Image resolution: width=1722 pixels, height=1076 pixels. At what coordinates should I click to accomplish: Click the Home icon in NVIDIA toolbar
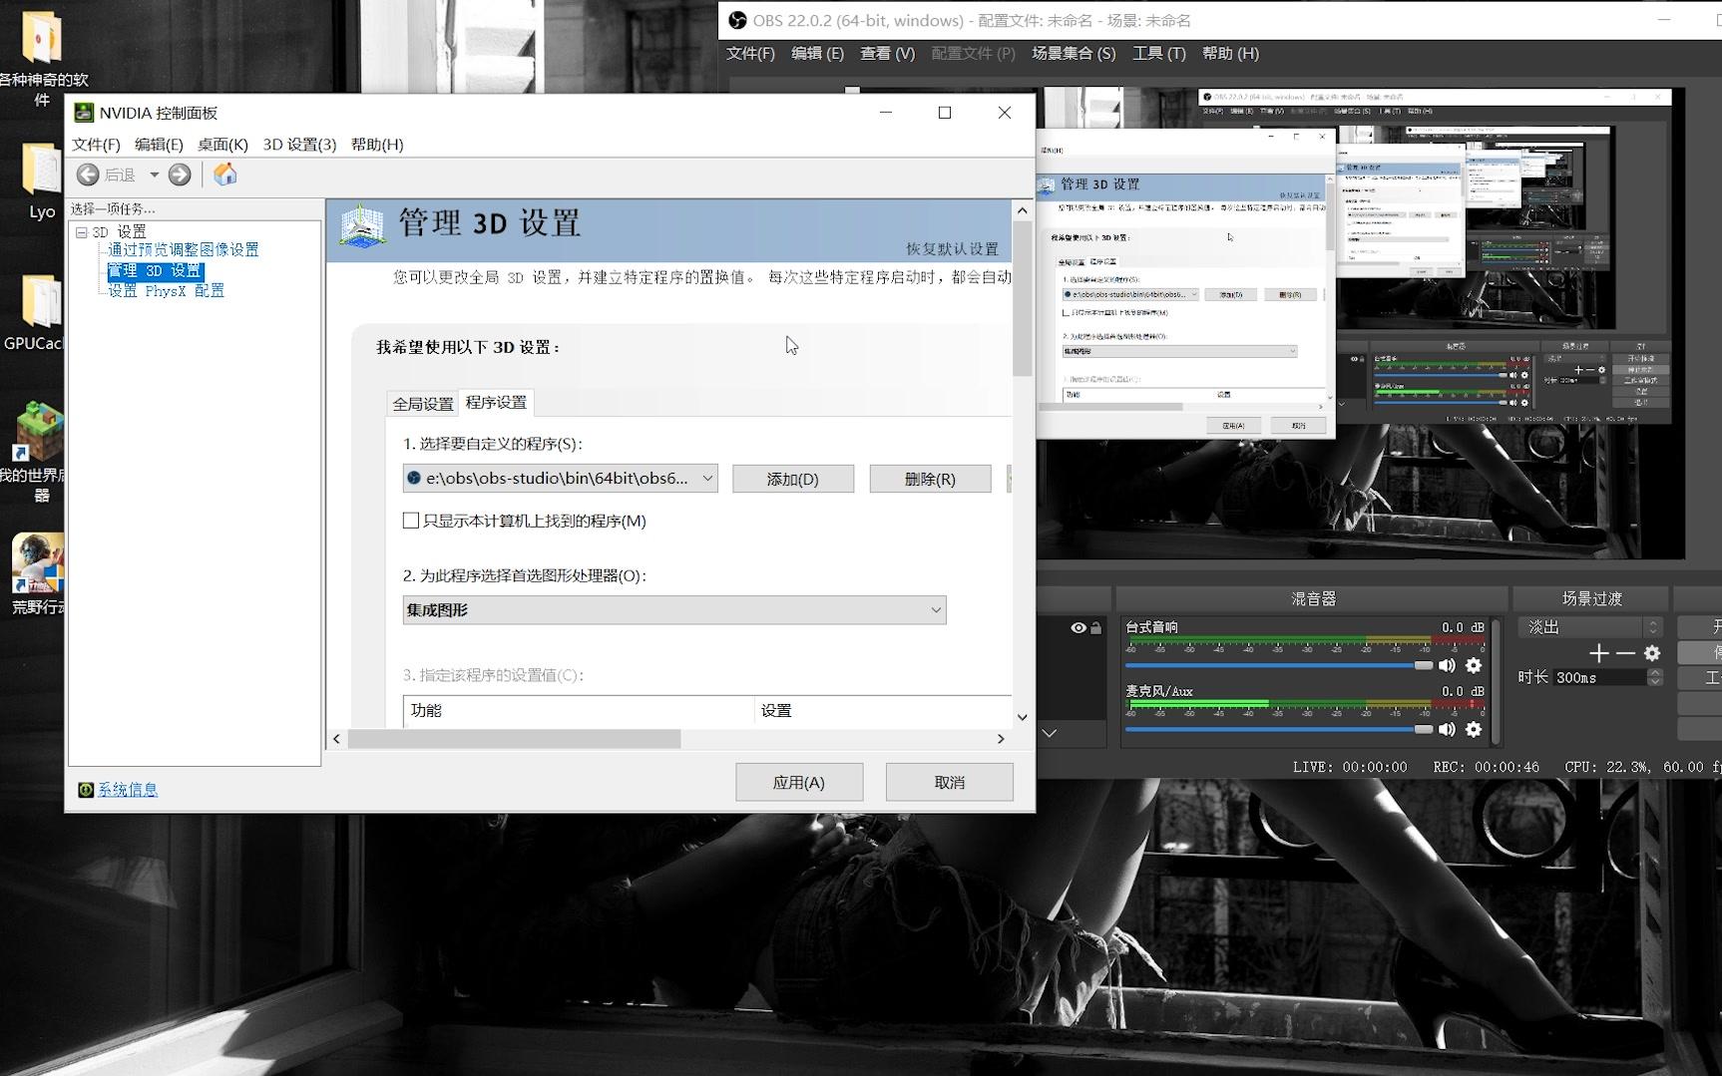(225, 175)
